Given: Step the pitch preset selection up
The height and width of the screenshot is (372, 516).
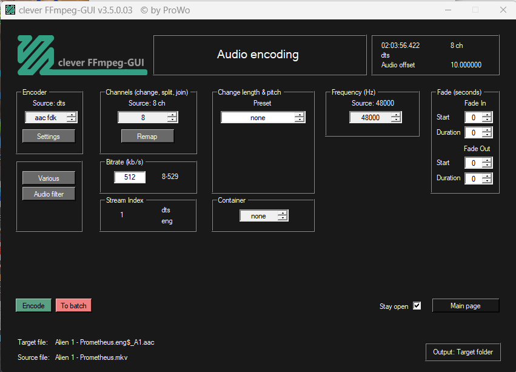Looking at the screenshot, I should [x=300, y=115].
